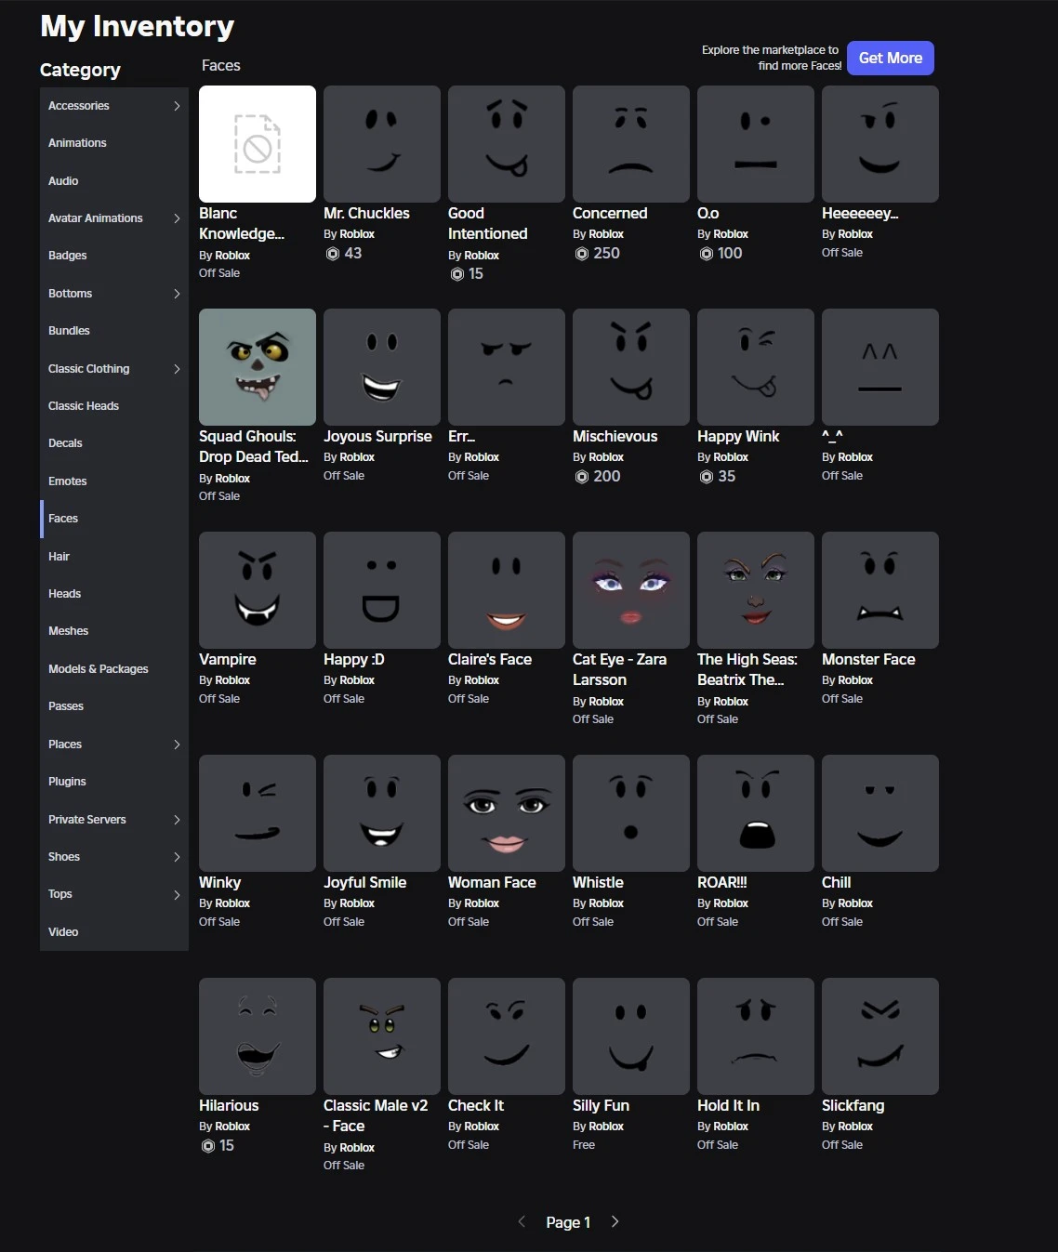Open the Hold It In thumbnail

pyautogui.click(x=756, y=1036)
